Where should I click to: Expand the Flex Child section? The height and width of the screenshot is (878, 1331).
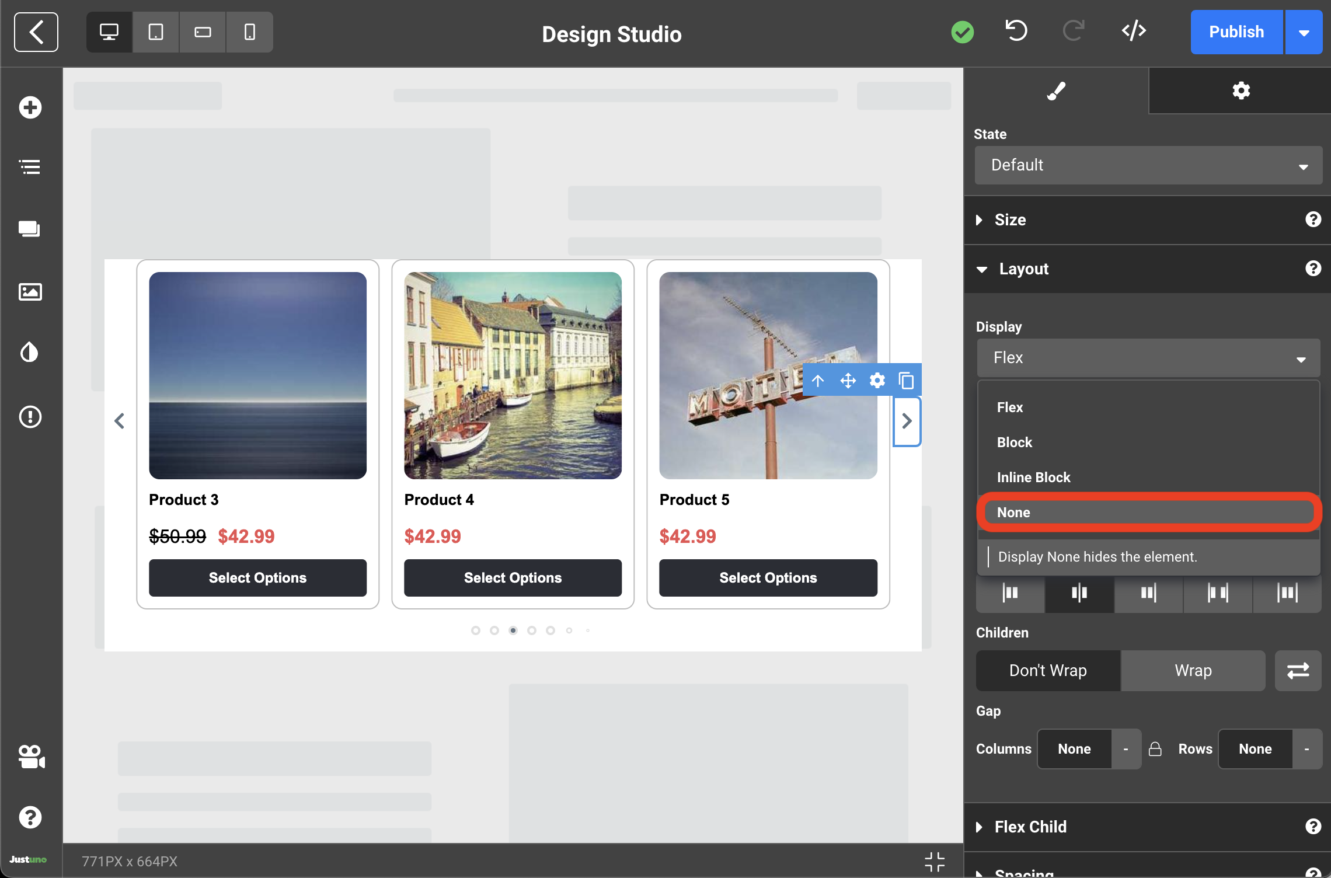pyautogui.click(x=1030, y=827)
